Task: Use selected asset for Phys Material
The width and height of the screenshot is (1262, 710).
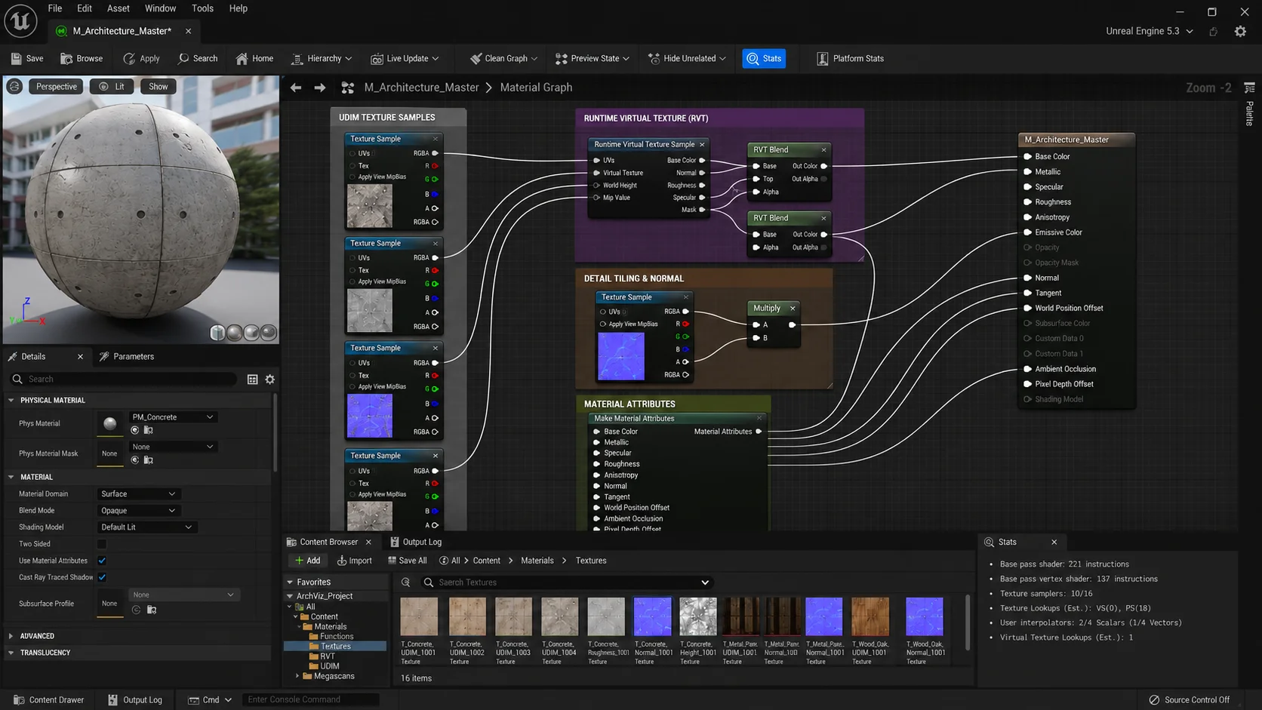Action: coord(135,430)
